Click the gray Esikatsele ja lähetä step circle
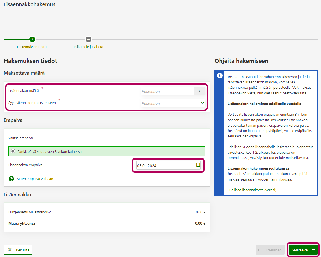Viewport: 321px width, 257px height. [88, 39]
